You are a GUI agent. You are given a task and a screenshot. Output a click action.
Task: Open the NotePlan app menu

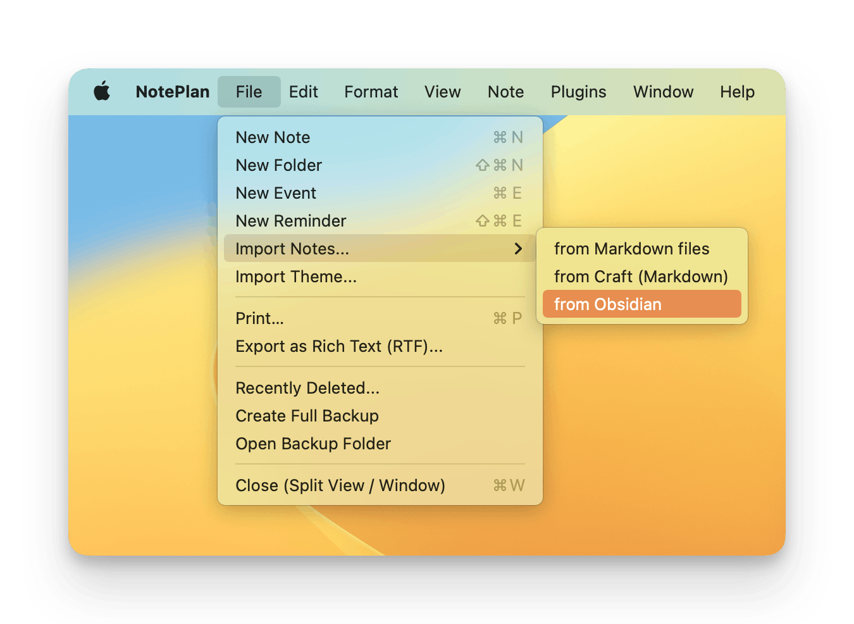173,92
